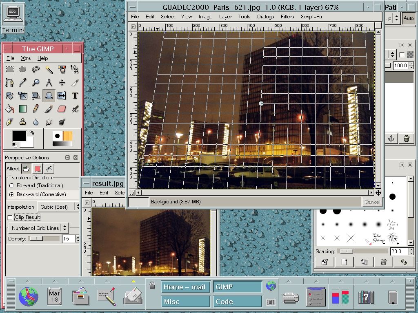Select the Color Picker eyedropper tool
418x313 pixels.
click(23, 82)
